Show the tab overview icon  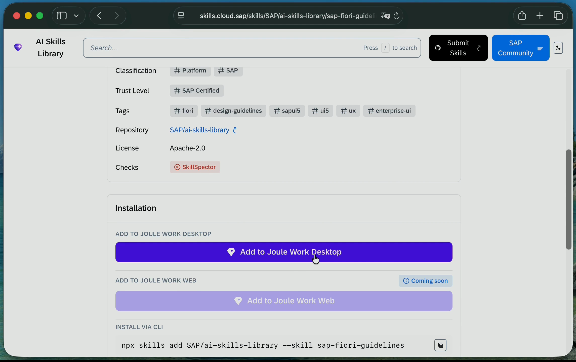pyautogui.click(x=558, y=16)
